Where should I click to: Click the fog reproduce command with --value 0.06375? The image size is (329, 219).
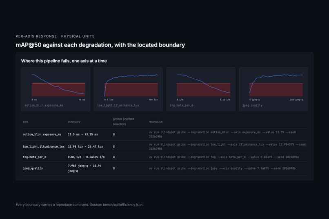(224, 157)
